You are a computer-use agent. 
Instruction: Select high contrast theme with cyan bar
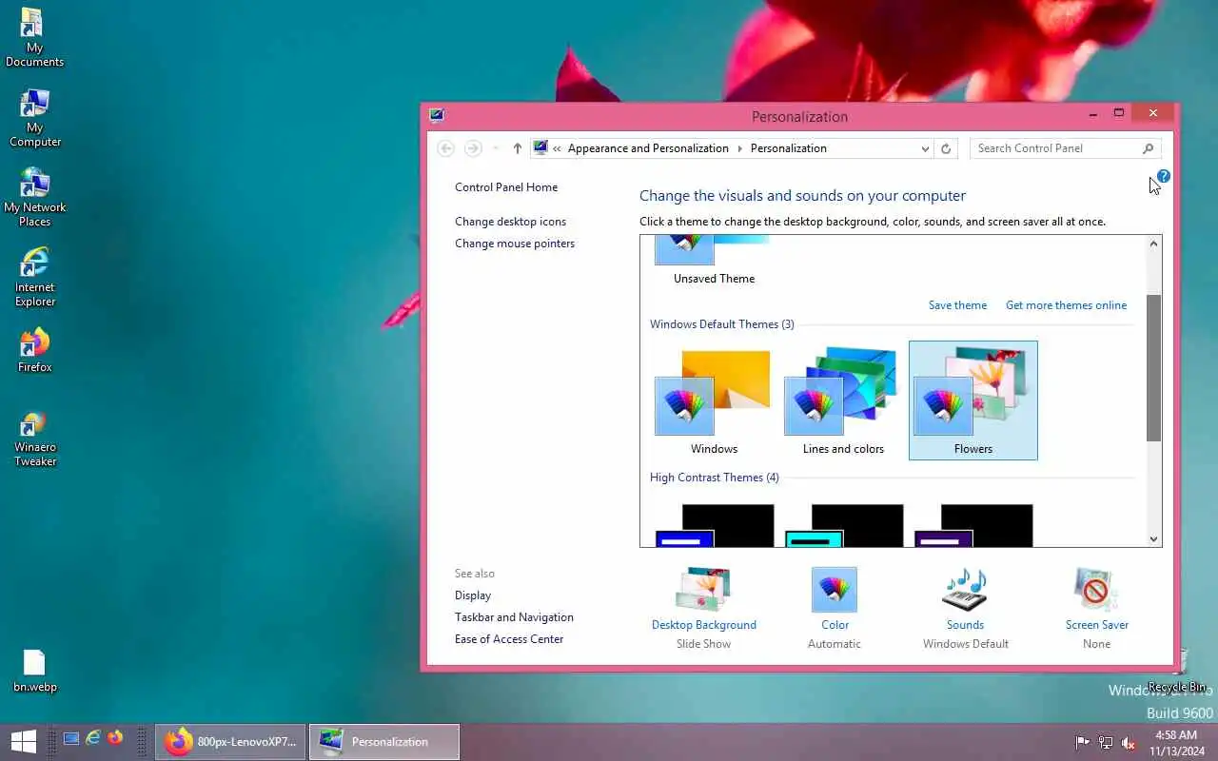(843, 525)
